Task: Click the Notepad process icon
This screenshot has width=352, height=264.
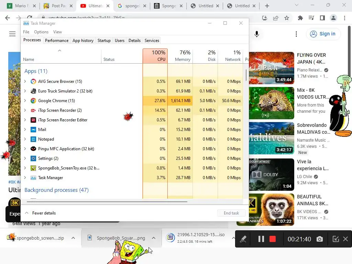Action: click(33, 140)
